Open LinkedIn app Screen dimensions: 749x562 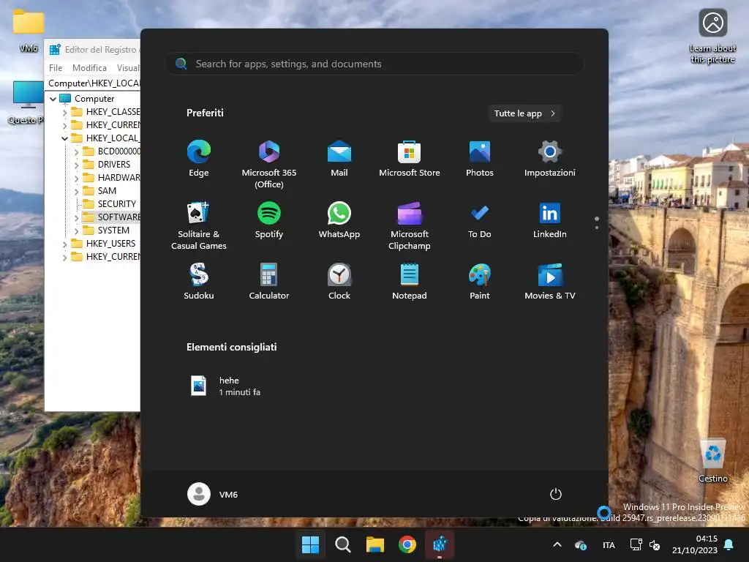[550, 220]
